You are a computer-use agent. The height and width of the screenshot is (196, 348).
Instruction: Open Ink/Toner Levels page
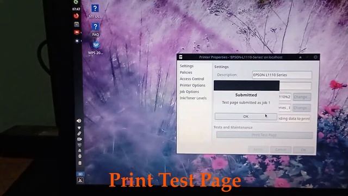[193, 98]
